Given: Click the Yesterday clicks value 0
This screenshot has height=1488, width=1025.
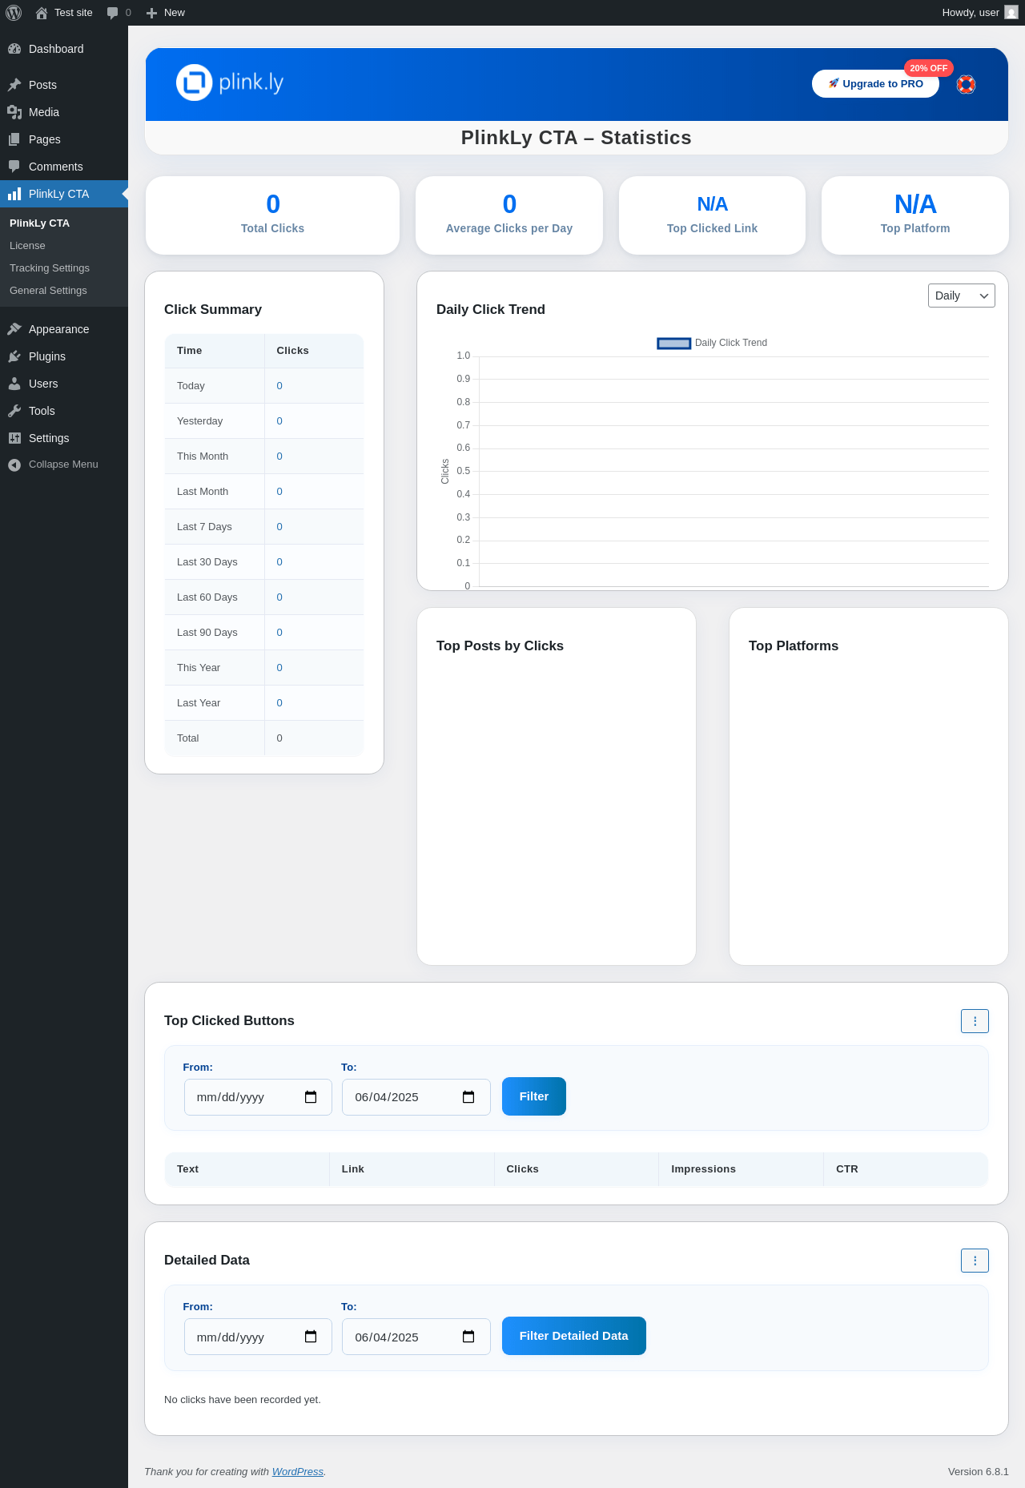Looking at the screenshot, I should [279, 421].
